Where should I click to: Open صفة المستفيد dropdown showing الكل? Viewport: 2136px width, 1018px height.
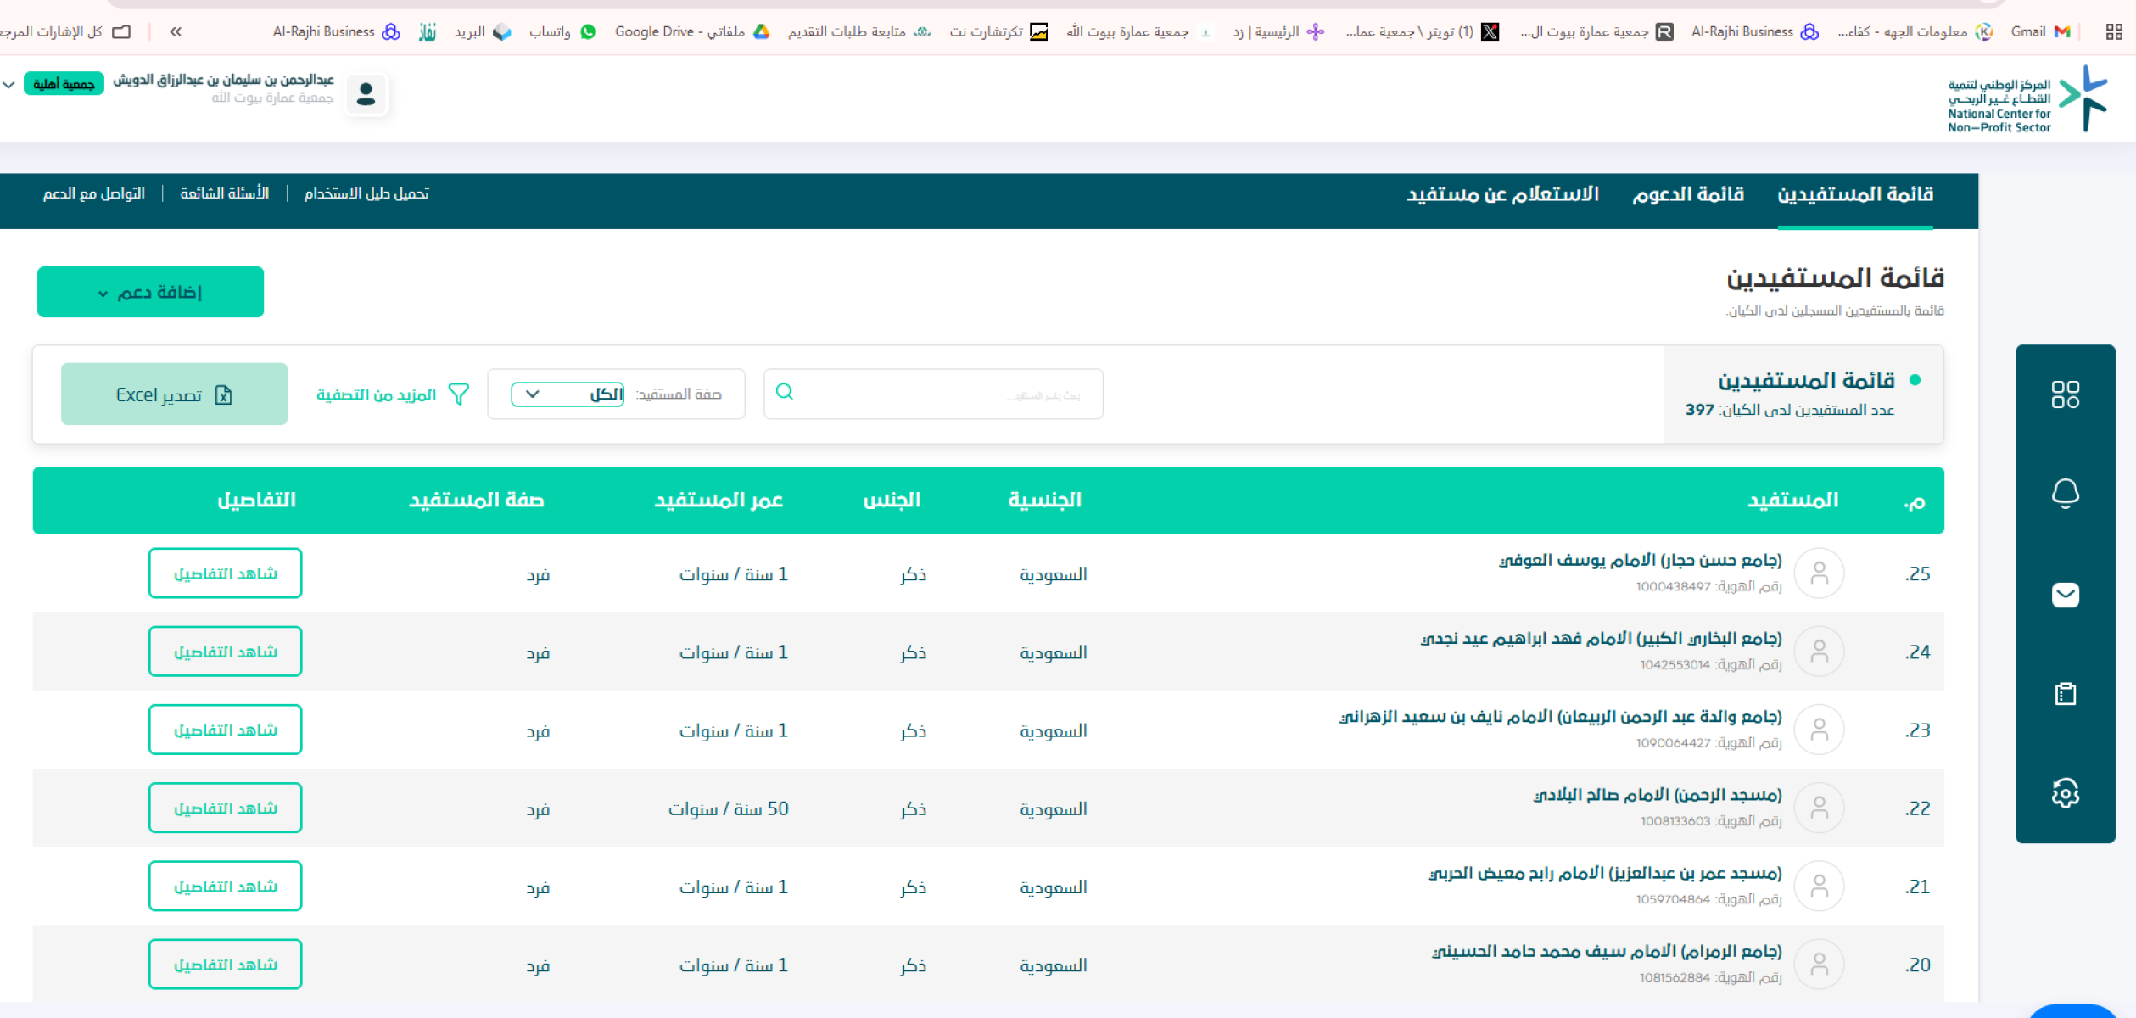567,394
